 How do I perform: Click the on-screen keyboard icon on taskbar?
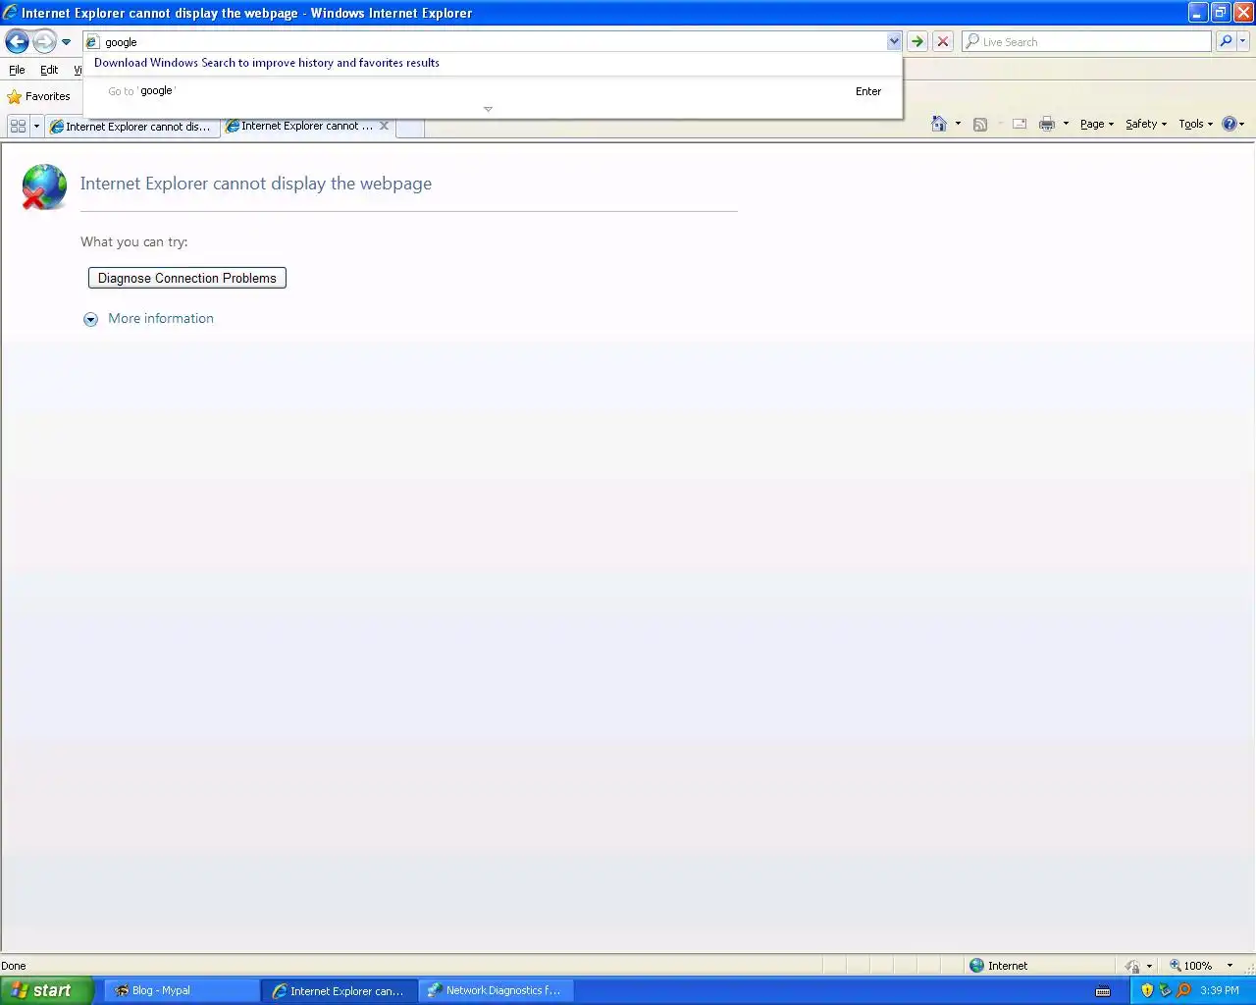[1103, 990]
